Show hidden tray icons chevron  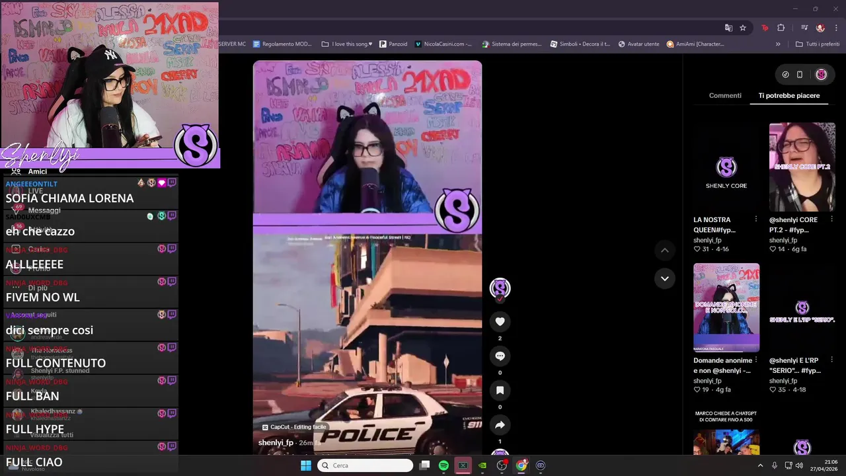click(x=760, y=465)
